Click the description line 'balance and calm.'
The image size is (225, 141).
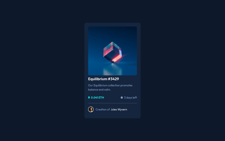pyautogui.click(x=99, y=90)
